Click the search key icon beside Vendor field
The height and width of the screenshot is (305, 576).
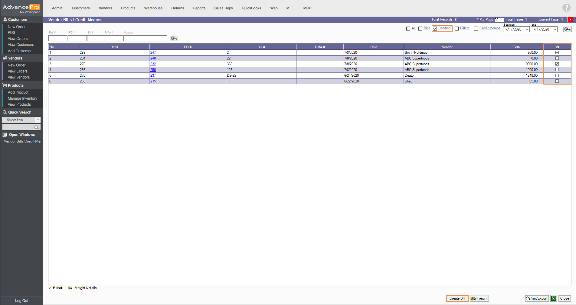[x=174, y=38]
